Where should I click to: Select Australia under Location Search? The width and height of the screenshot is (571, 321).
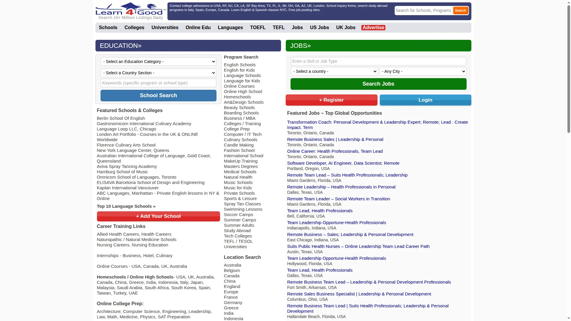point(233,265)
